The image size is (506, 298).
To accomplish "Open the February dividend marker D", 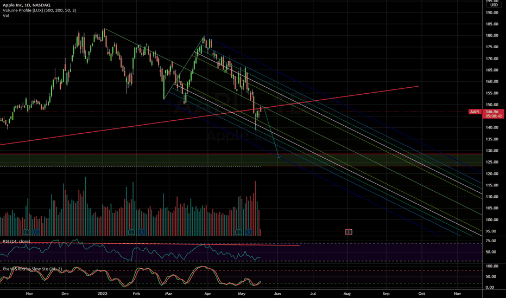I will click(x=142, y=232).
